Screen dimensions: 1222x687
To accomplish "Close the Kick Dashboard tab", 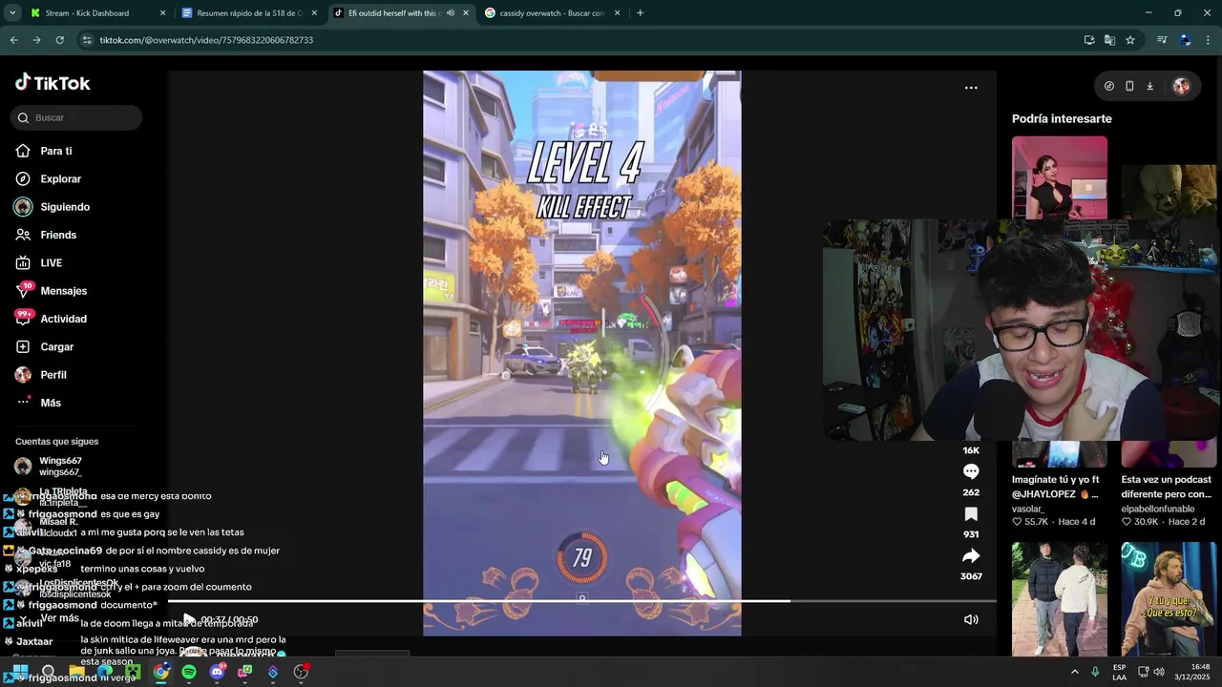I will click(162, 13).
